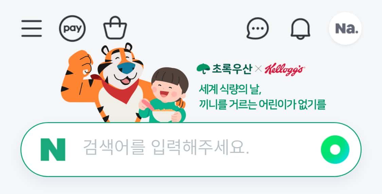Tap the 세계 식량의 날 banner text
This screenshot has width=382, height=194.
pos(230,89)
